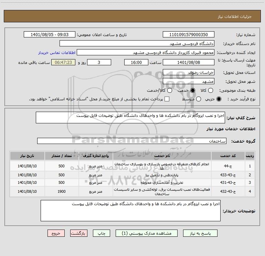
Task: Click the service group field ساختمان
Action: click(132, 141)
